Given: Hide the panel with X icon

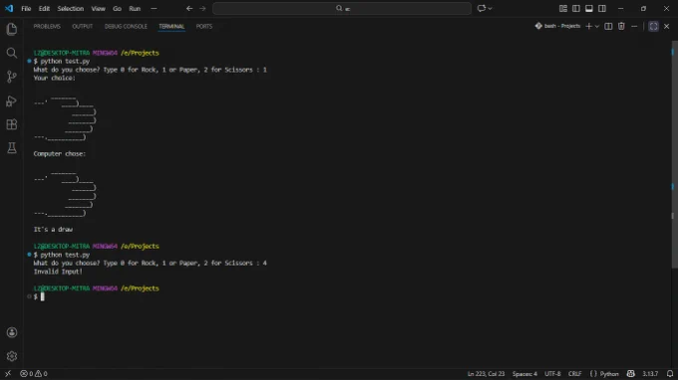Looking at the screenshot, I should 666,26.
